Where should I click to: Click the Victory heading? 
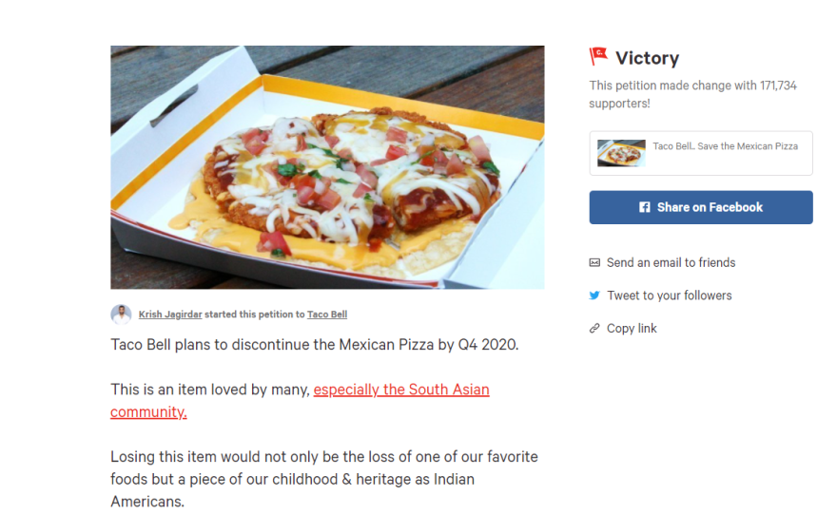(x=647, y=58)
